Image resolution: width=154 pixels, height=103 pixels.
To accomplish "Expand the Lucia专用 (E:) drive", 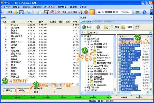I will (x=89, y=66).
